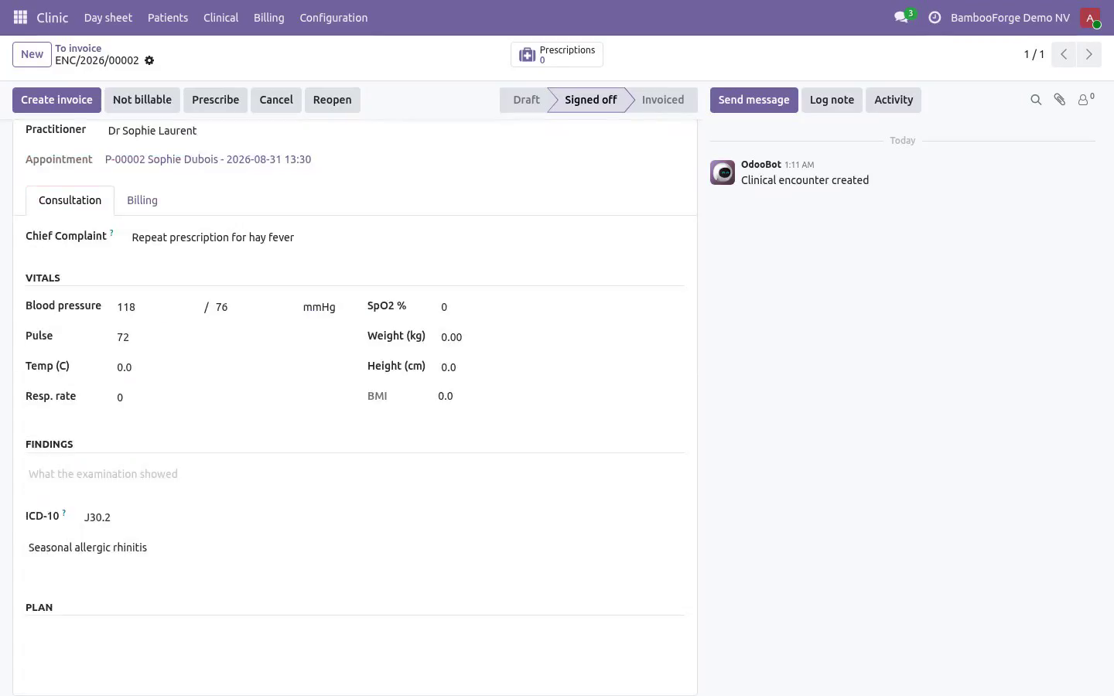Open the activities clock icon
This screenshot has height=696, width=1114.
coord(935,17)
